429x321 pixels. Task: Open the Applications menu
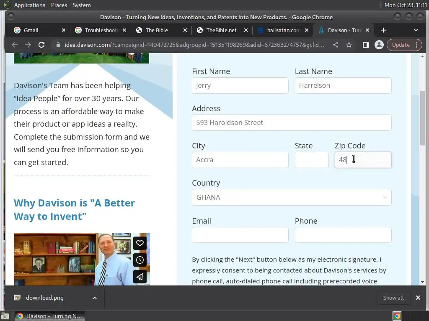click(30, 5)
